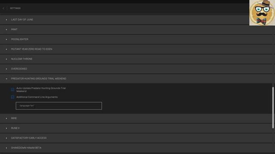Image resolution: width=275 pixels, height=154 pixels.
Task: Toggle Additional Command Line Arguments checkbox
Action: [x=12, y=97]
